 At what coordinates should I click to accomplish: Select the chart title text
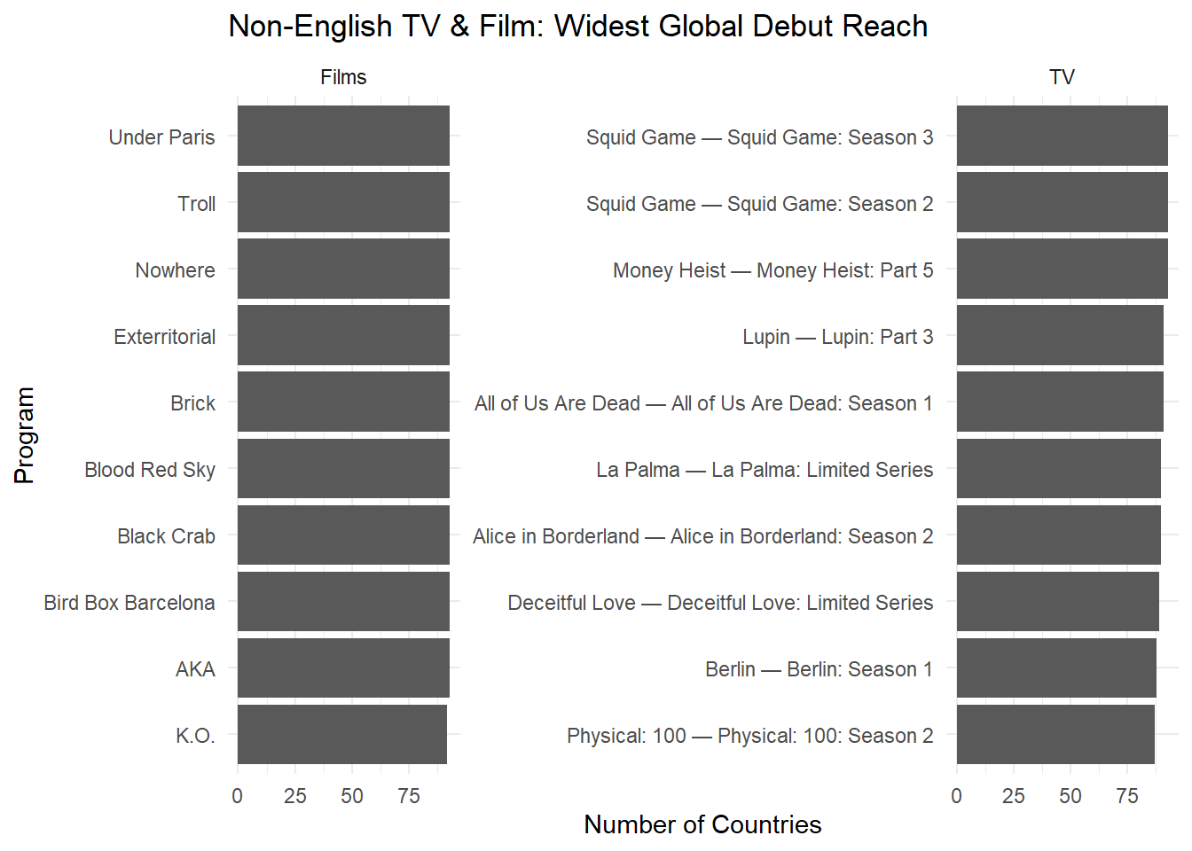point(577,27)
